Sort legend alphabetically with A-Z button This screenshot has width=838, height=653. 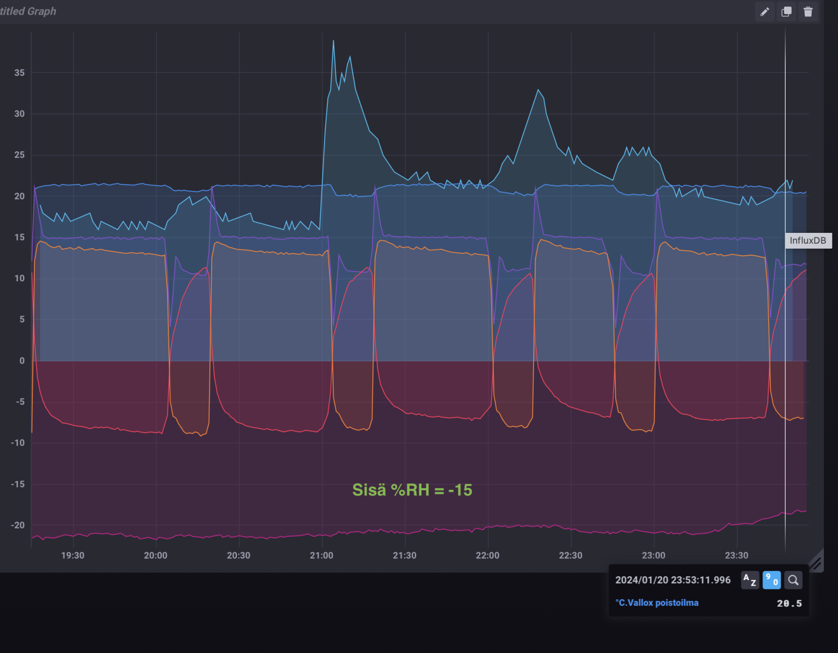click(x=750, y=580)
